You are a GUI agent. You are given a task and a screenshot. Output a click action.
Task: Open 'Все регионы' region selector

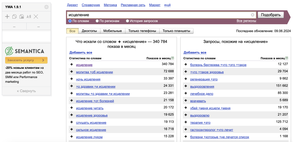point(246,21)
